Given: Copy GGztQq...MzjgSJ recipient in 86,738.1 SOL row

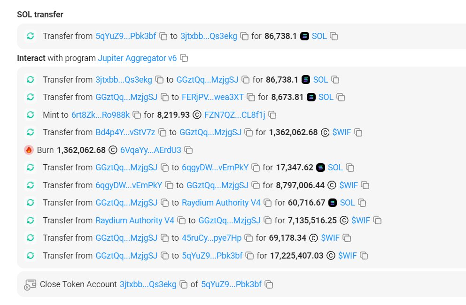Looking at the screenshot, I should pos(246,80).
